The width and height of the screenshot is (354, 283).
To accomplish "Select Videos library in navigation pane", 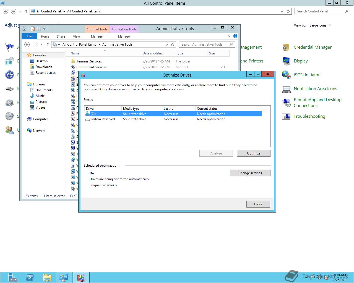I will [40, 108].
